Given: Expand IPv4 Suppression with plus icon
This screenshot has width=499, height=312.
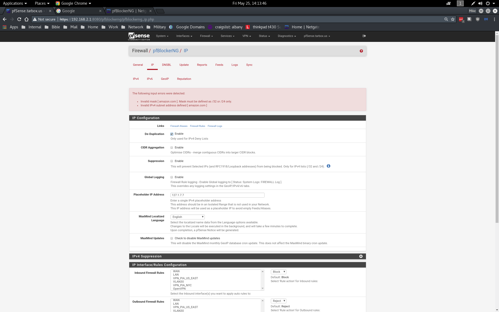Looking at the screenshot, I should (361, 256).
